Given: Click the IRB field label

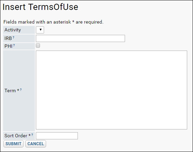Looking at the screenshot, I should 8,38.
